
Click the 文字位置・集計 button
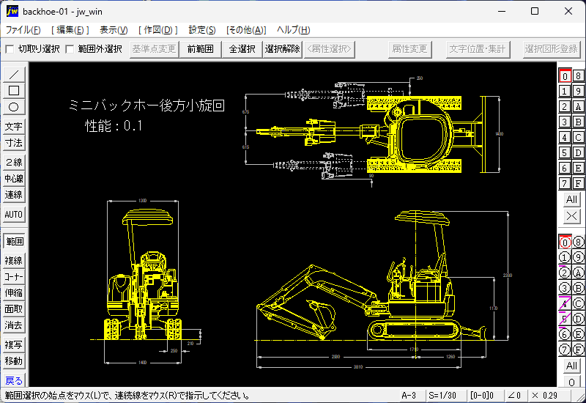tap(478, 49)
